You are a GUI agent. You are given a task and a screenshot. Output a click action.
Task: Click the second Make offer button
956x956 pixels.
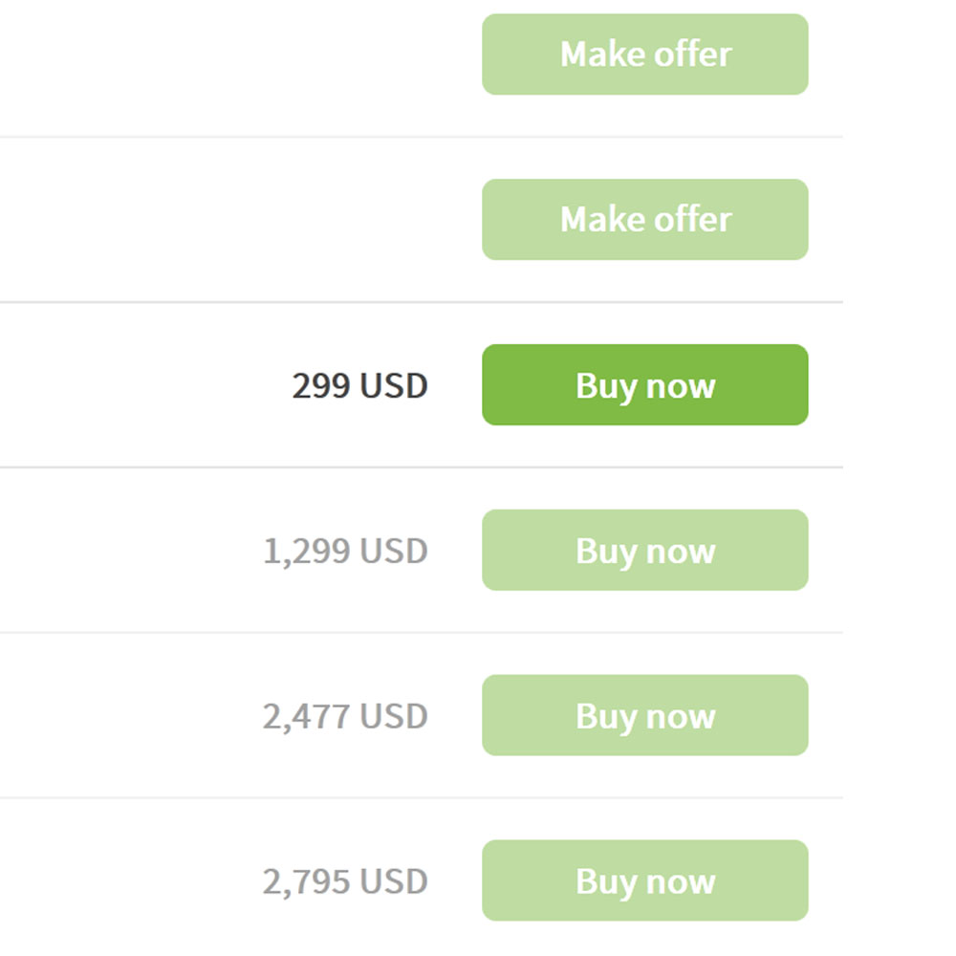[x=644, y=219]
